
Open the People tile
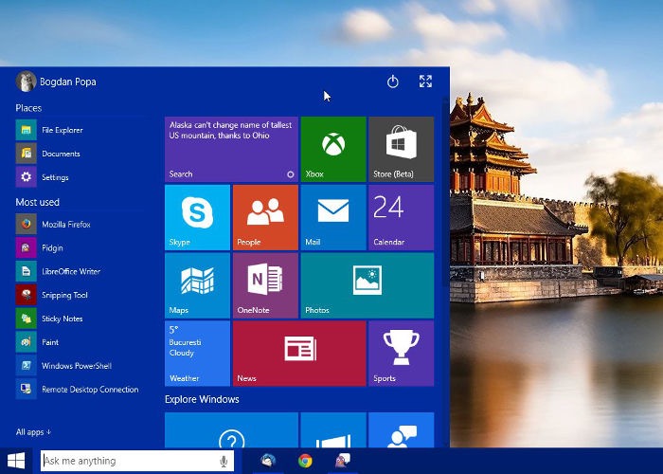(x=265, y=217)
